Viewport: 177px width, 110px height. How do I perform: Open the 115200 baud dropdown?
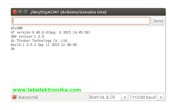pyautogui.click(x=147, y=97)
